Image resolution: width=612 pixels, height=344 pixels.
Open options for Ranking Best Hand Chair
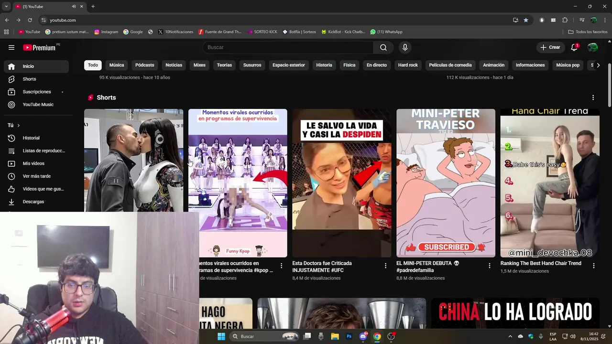(594, 266)
